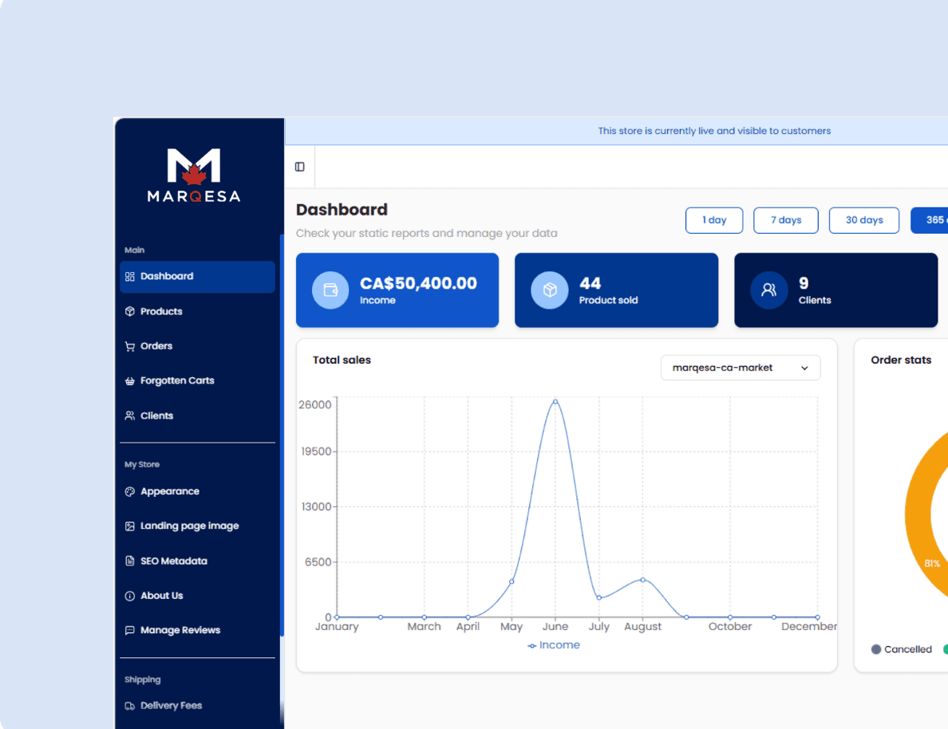Click the sidebar vertical scrollbar
Viewport: 948px width, 729px height.
point(282,435)
